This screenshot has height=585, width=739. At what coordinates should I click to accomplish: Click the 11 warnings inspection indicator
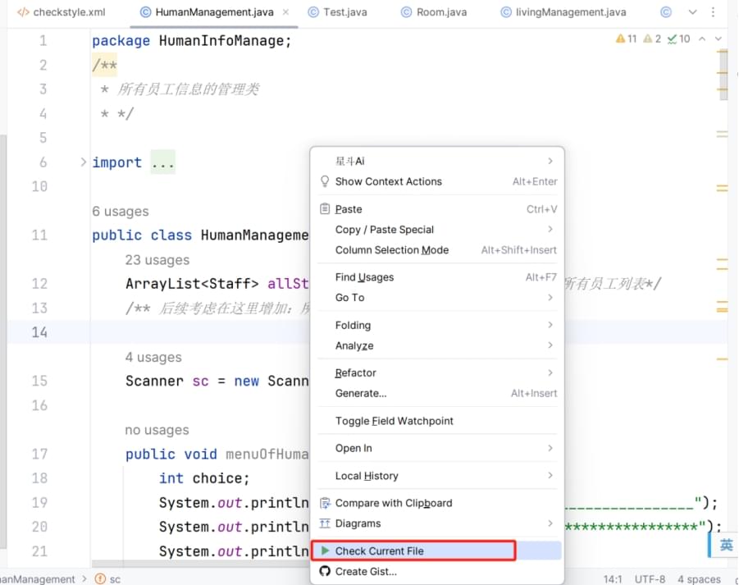626,39
